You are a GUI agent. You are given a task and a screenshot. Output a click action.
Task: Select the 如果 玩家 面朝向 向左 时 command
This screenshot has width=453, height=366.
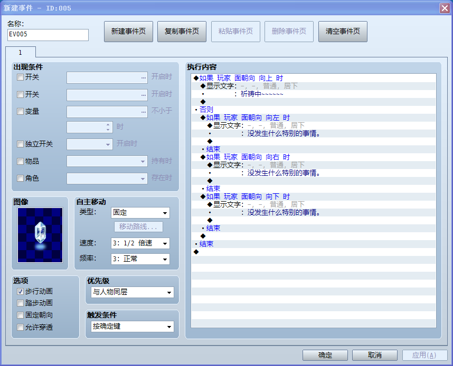pos(314,117)
